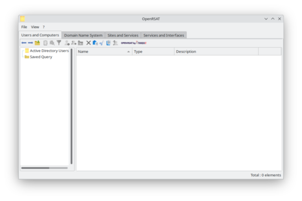The image size is (302, 201).
Task: Open the Services and Interfaces tab
Action: [164, 35]
